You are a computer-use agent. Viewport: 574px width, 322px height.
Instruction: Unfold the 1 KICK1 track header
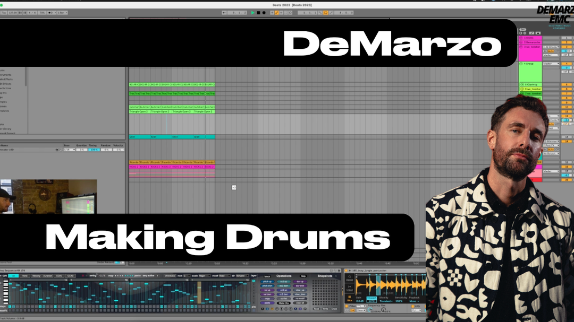521,38
